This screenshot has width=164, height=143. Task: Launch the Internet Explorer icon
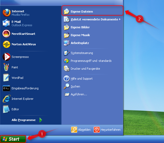point(7,99)
